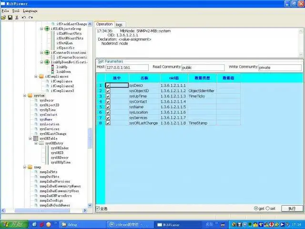
Task: Click the linkDown notification icon
Action: click(52, 72)
